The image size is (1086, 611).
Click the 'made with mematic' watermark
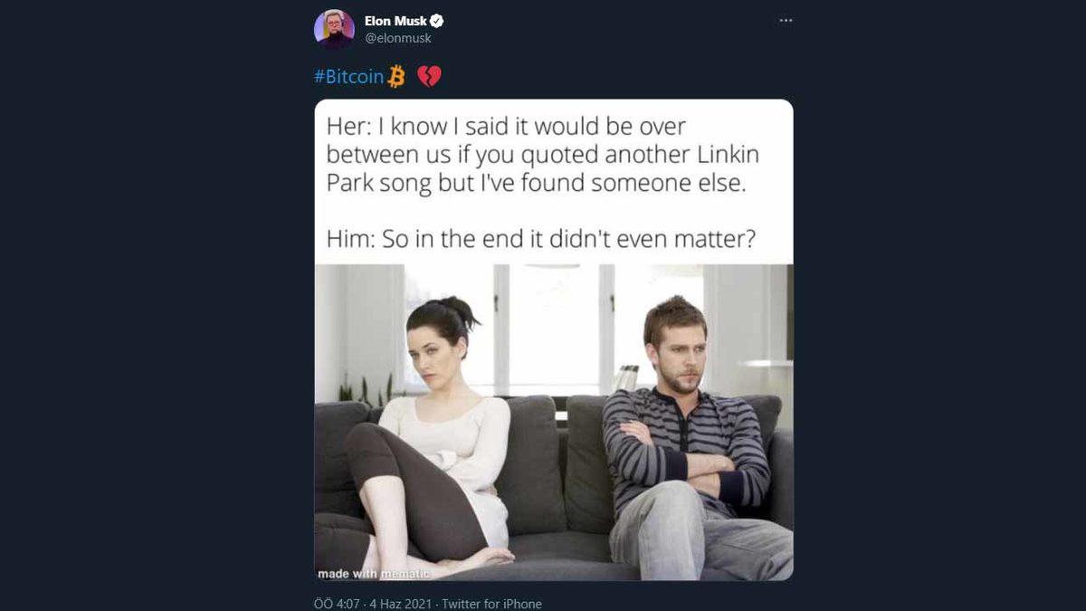pos(374,573)
